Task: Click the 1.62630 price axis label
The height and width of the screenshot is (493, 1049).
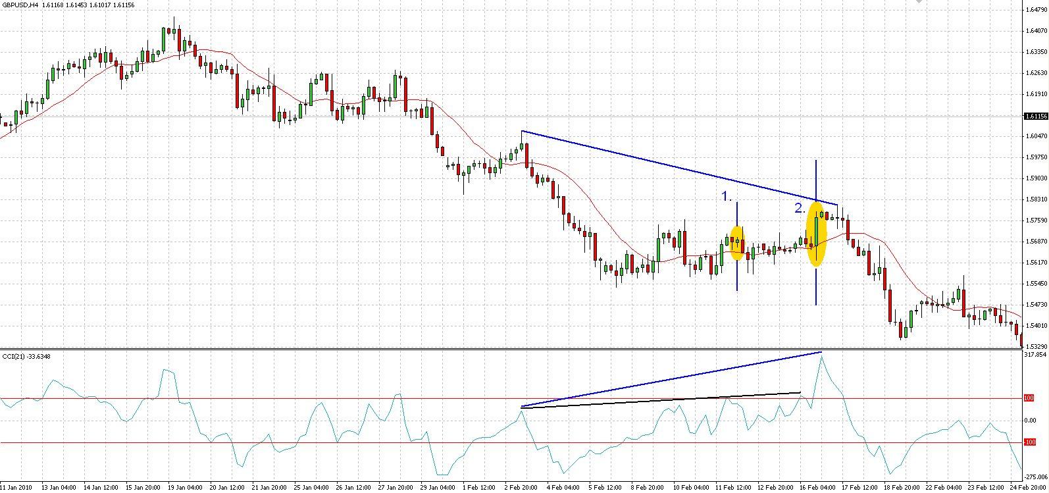Action: tap(1036, 73)
